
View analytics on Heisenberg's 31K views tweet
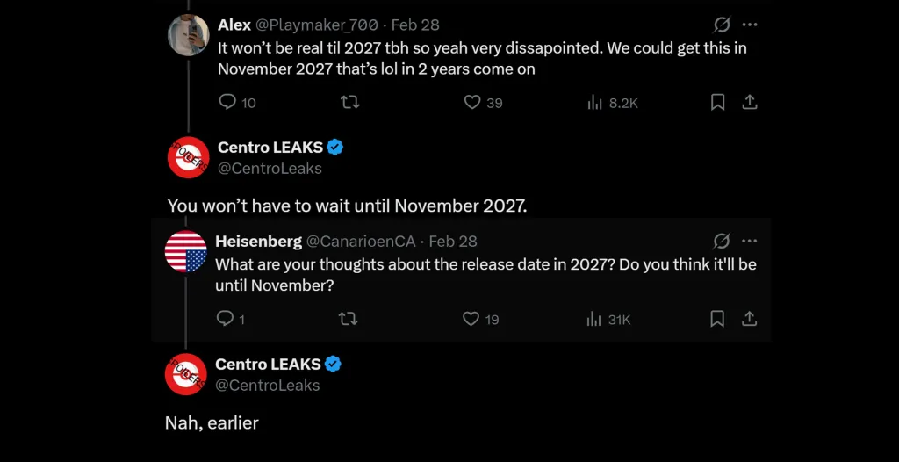[x=593, y=319]
